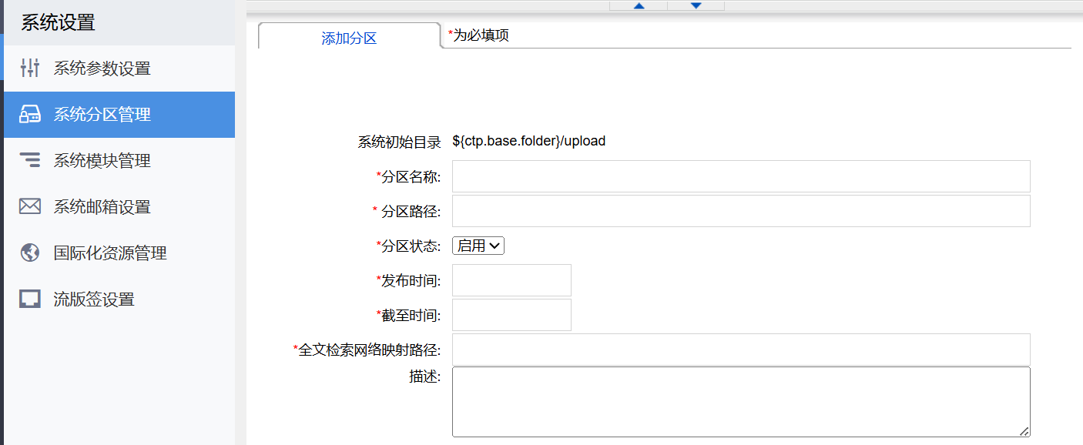
Task: Navigate to 国际化资源管理
Action: [x=119, y=253]
